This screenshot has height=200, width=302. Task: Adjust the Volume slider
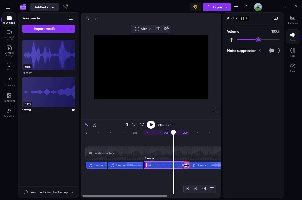(x=258, y=40)
